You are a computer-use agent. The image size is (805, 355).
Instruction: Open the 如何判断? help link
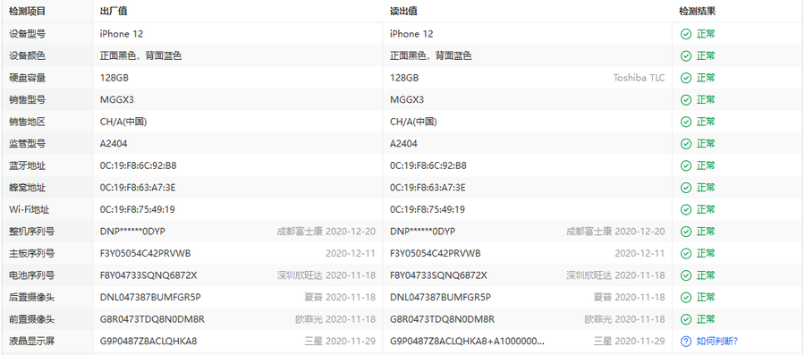tap(716, 342)
